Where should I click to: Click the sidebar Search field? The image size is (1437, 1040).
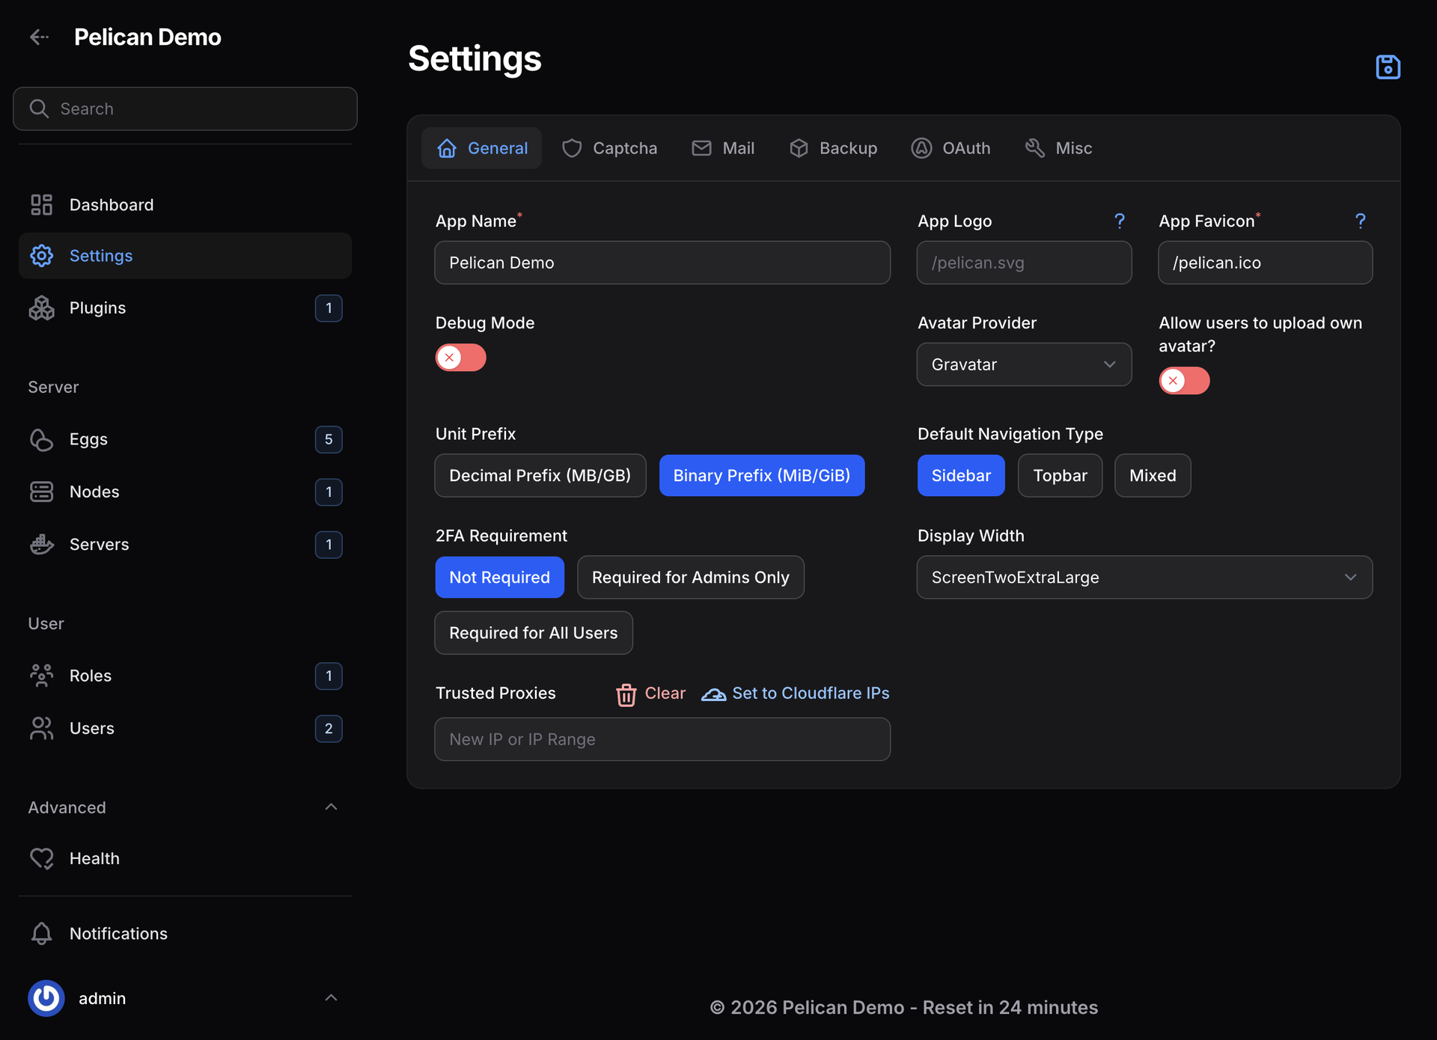pos(185,108)
